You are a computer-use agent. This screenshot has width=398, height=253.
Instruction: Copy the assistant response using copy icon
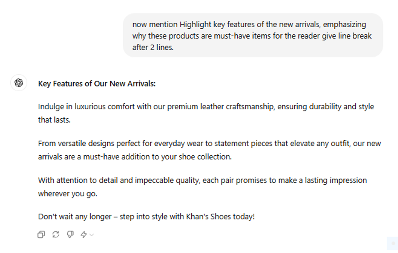point(41,234)
